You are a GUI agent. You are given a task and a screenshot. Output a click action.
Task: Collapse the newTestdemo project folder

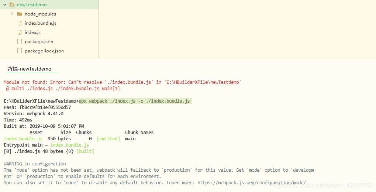[x=4, y=4]
